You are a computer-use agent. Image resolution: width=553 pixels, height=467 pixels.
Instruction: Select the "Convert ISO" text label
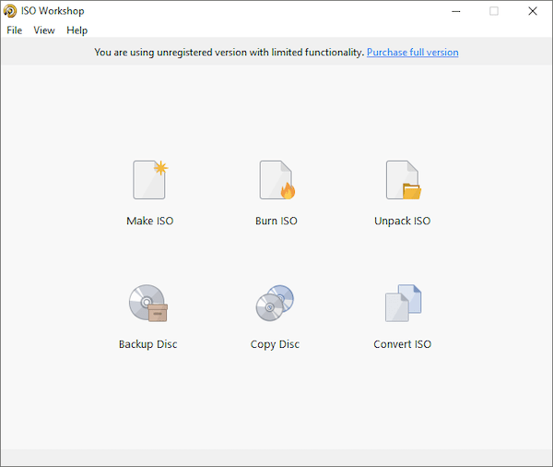402,345
